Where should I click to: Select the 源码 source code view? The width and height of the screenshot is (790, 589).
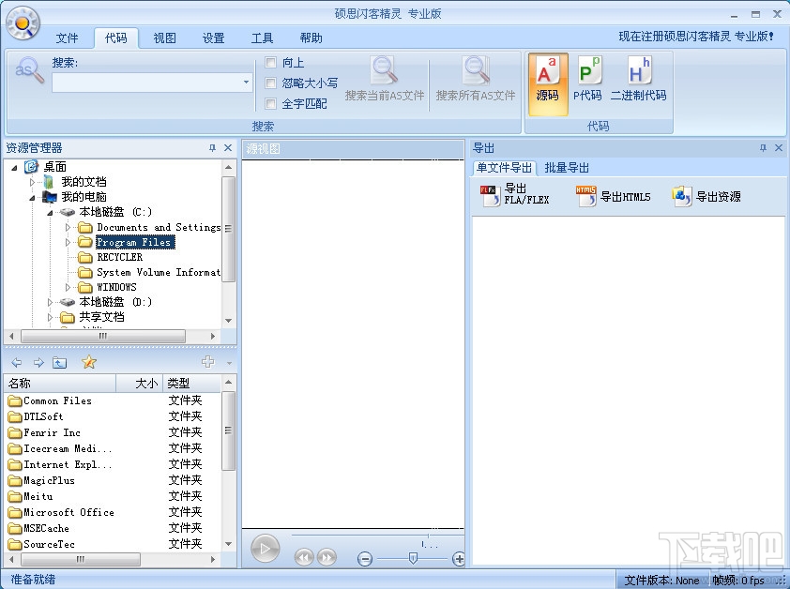[x=548, y=83]
